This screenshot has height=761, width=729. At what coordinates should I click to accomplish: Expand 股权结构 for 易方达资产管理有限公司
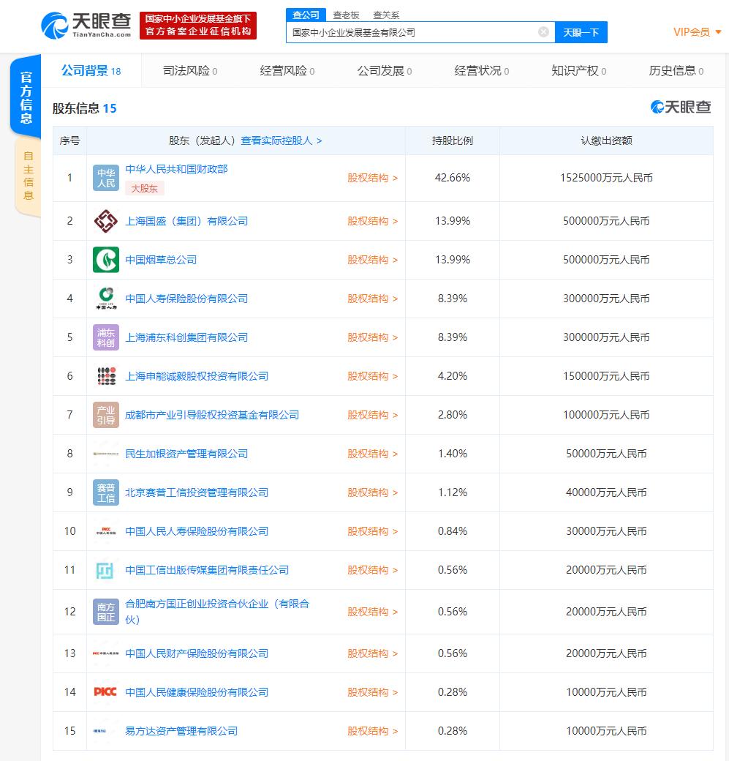point(372,731)
